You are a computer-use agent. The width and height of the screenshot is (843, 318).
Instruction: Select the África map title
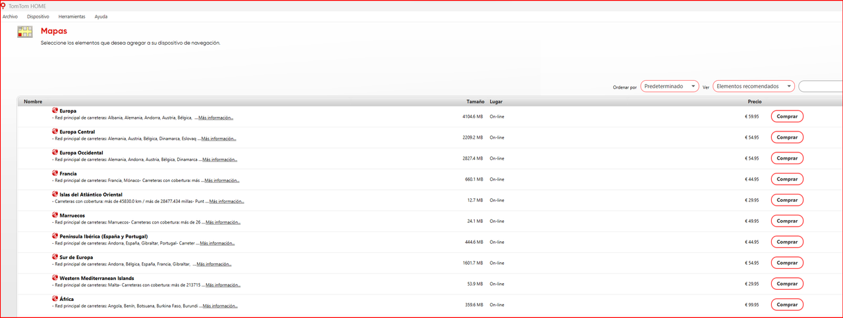tap(67, 300)
